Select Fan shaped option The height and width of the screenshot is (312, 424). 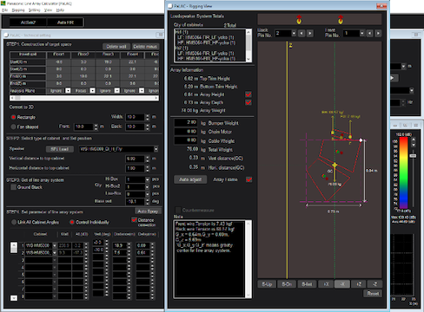[x=13, y=127]
